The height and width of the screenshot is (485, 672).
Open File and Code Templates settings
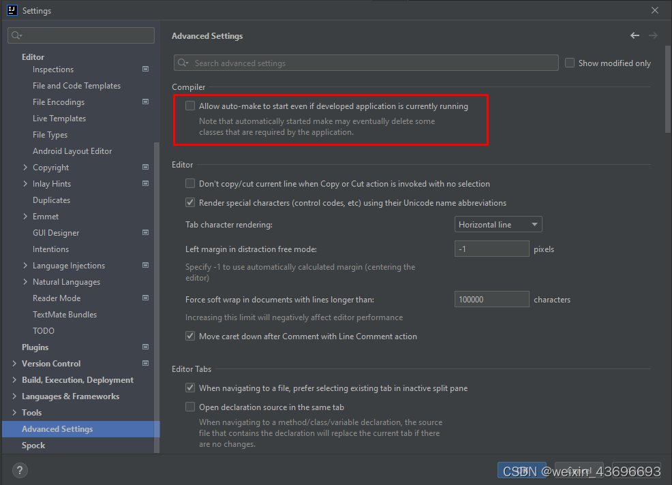point(77,86)
